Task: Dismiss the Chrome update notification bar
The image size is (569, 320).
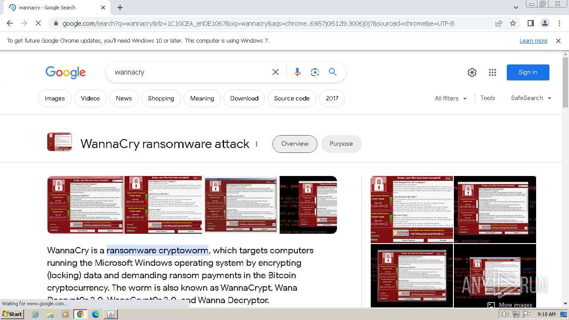Action: 558,40
